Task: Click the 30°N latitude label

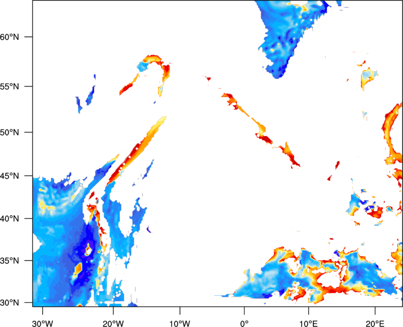Action: (10, 303)
